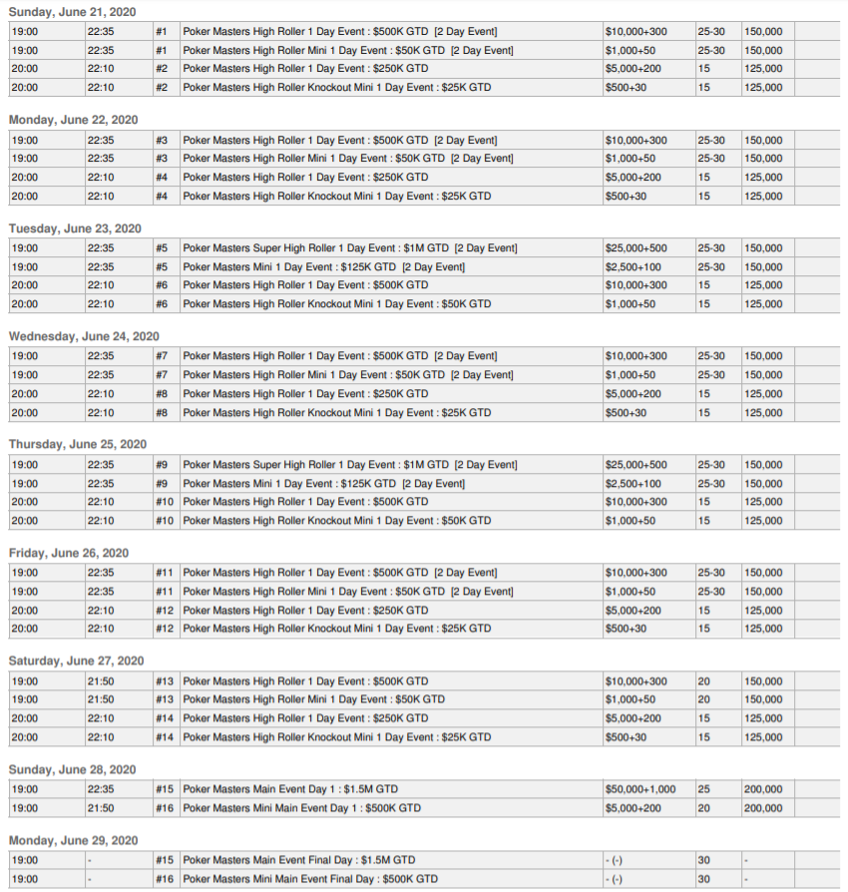Click event #14 High Roller Knockout Mini name
Image resolution: width=848 pixels, height=892 pixels.
pyautogui.click(x=336, y=737)
